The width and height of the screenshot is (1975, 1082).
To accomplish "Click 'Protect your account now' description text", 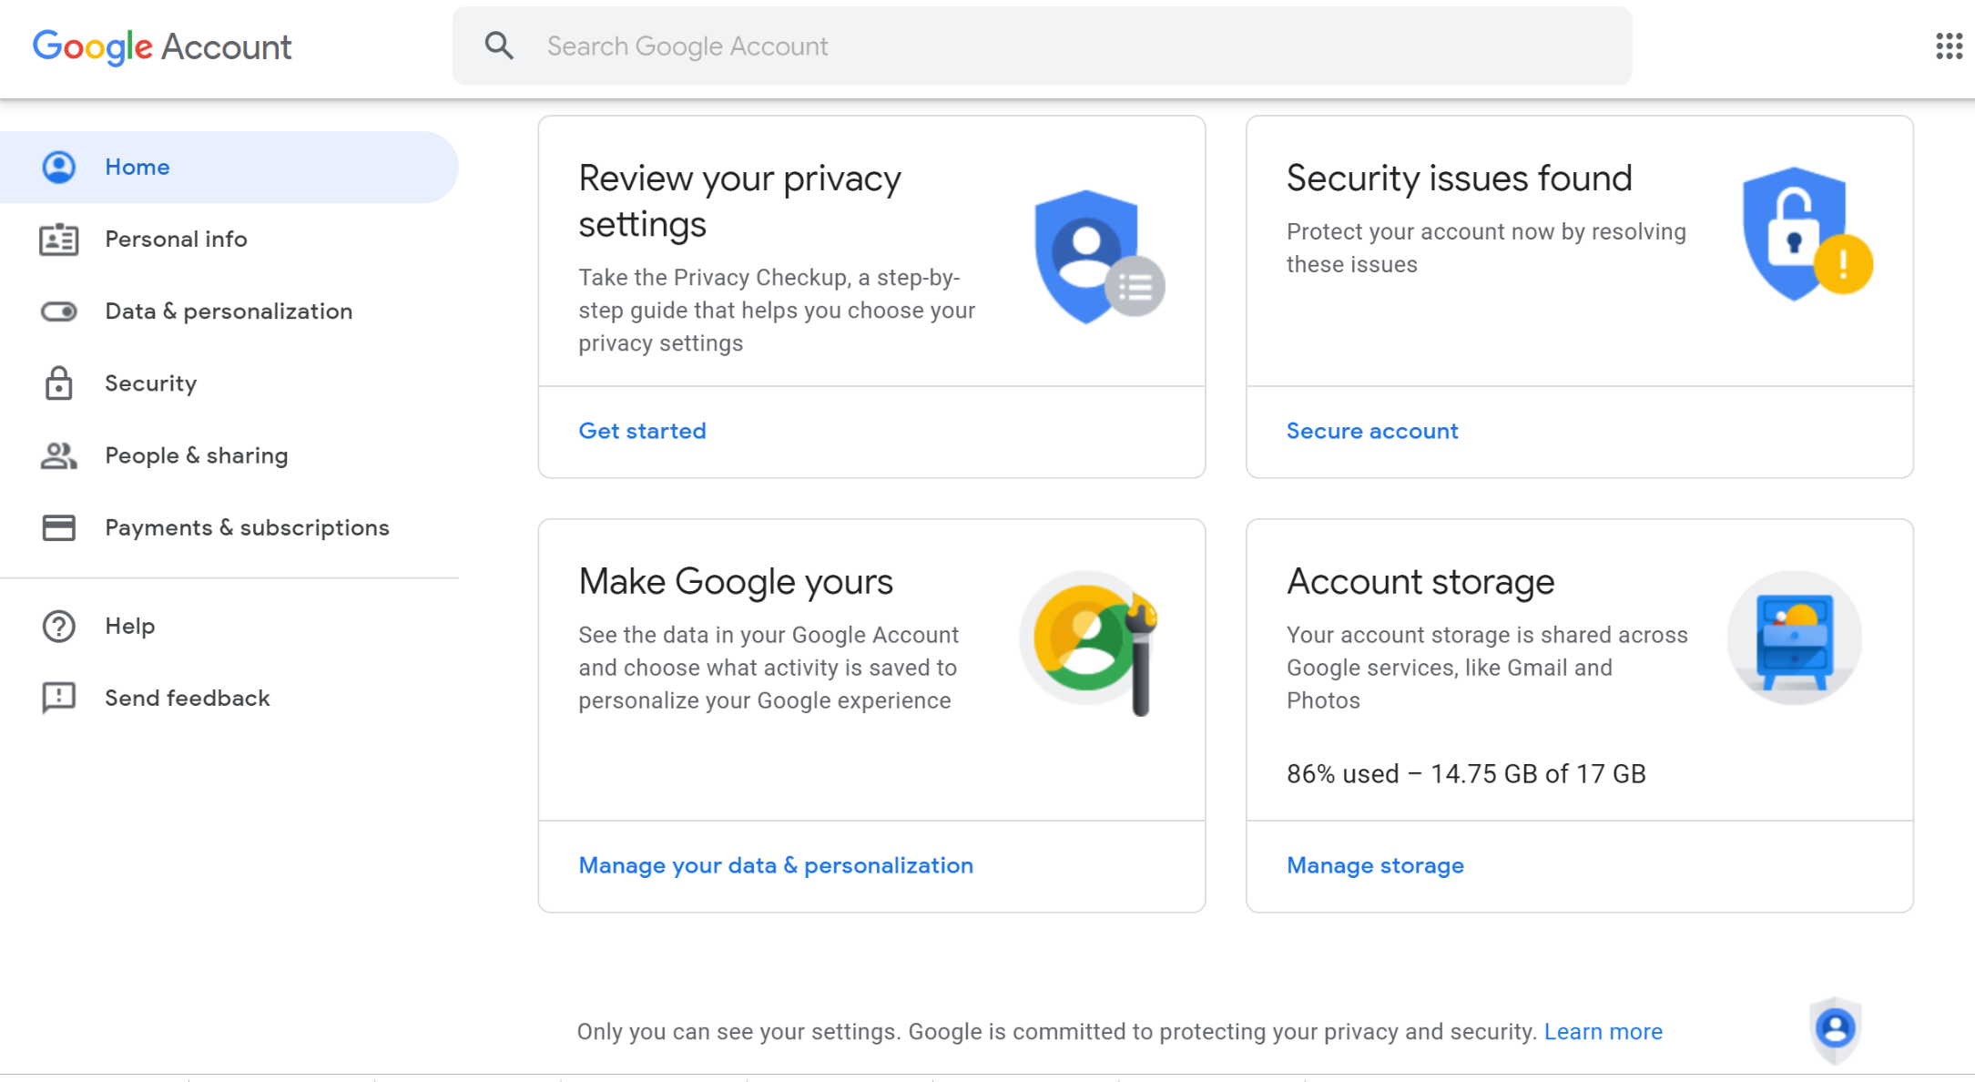I will [x=1486, y=248].
